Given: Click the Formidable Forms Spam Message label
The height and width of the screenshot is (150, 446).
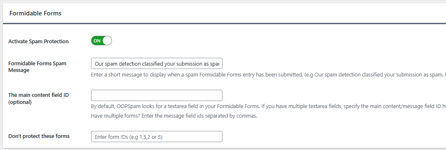Looking at the screenshot, I should [37, 67].
